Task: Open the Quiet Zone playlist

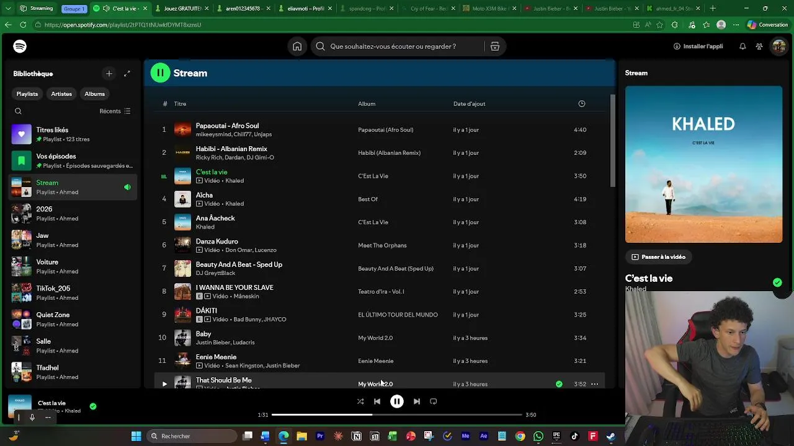Action: (73, 320)
